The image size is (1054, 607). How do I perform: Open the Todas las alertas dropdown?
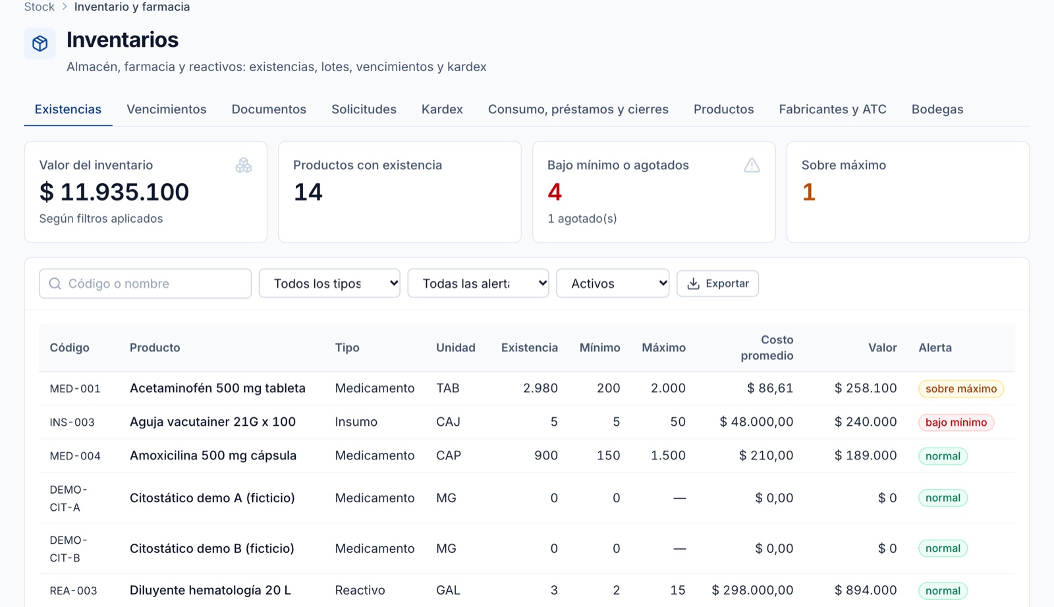click(478, 283)
